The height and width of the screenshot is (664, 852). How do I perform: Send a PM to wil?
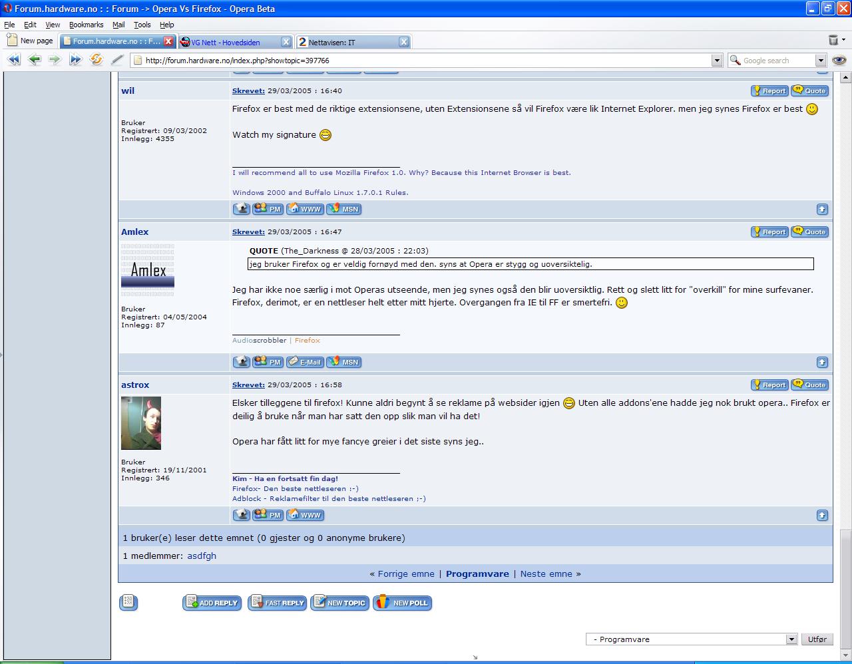pyautogui.click(x=268, y=209)
